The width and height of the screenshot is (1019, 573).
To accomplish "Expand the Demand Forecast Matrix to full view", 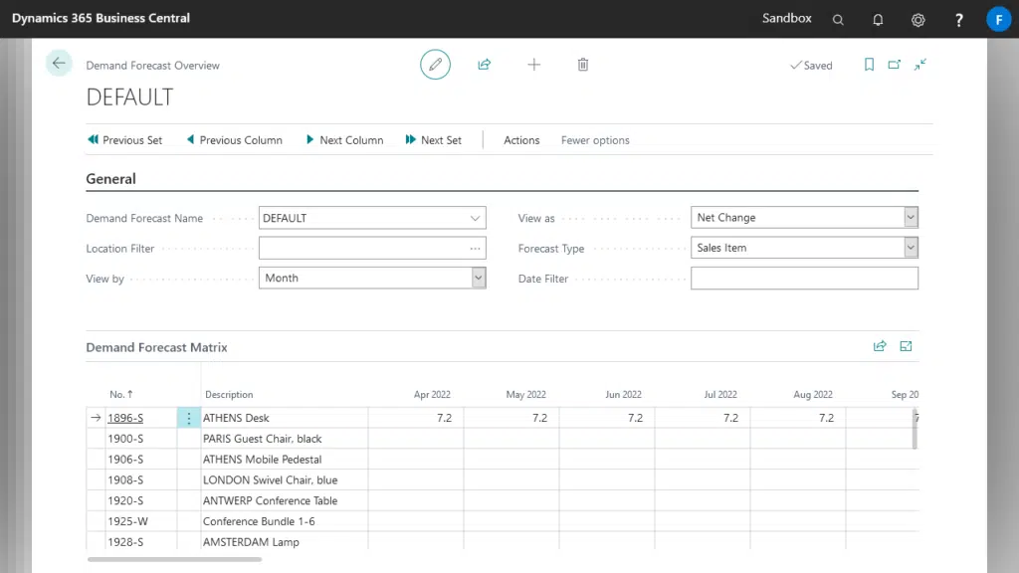I will [906, 346].
